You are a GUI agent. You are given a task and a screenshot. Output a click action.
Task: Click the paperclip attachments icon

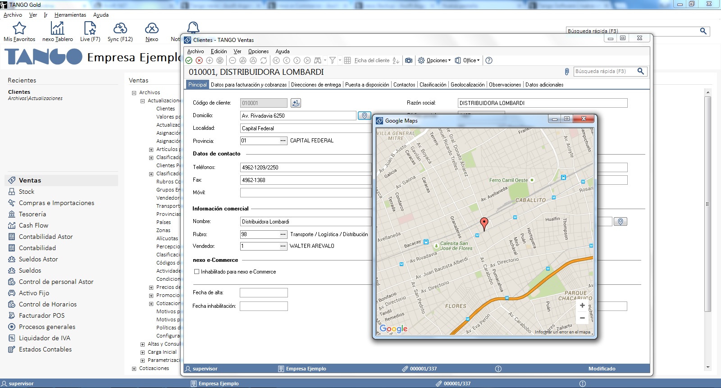tap(567, 72)
